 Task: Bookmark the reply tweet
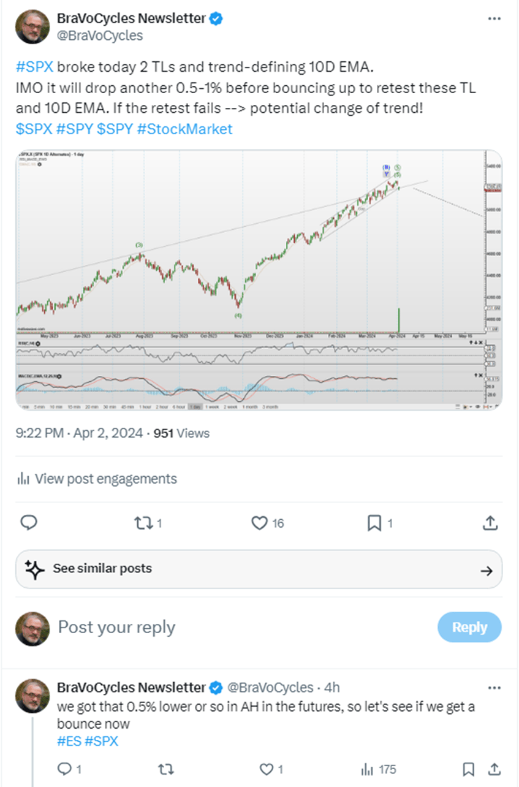click(x=469, y=769)
